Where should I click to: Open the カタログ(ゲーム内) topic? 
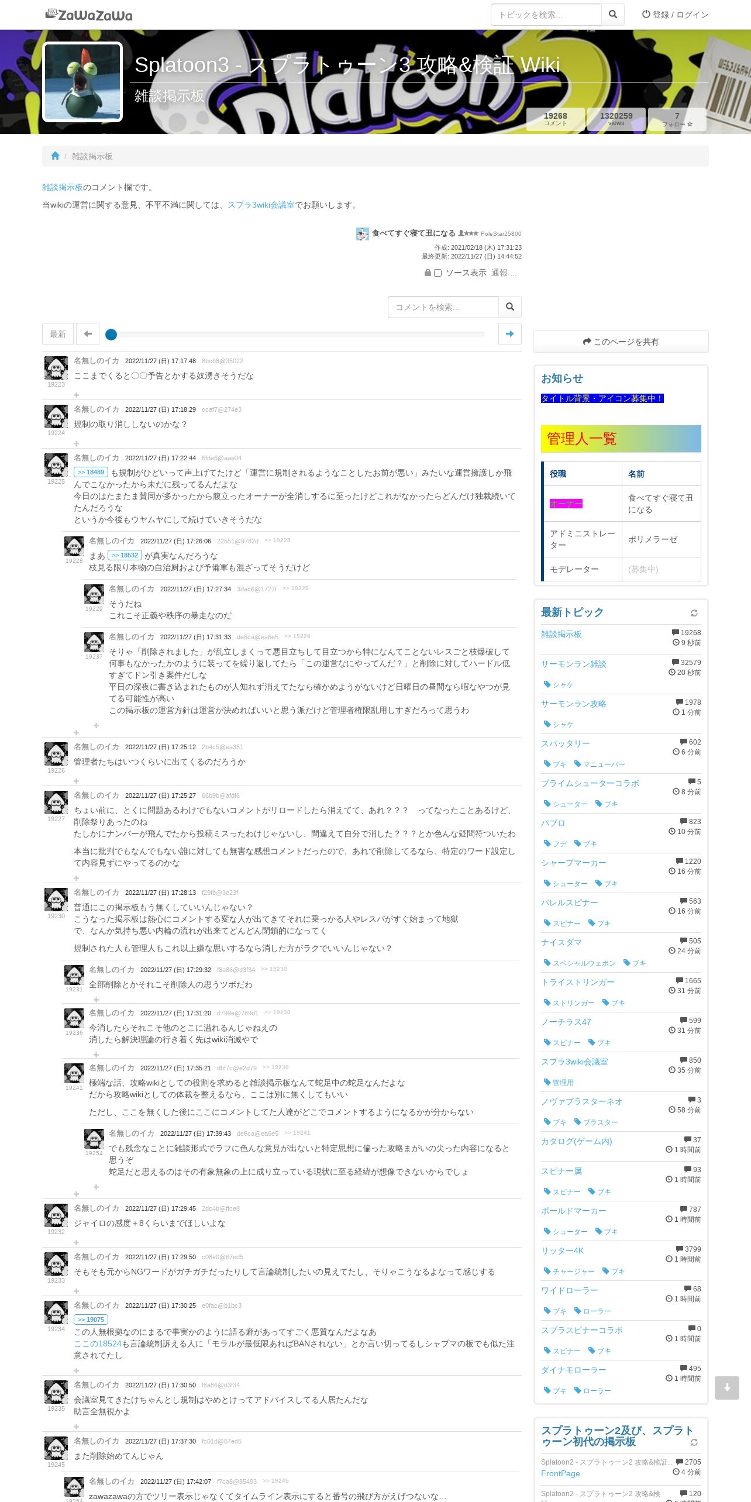[576, 1141]
